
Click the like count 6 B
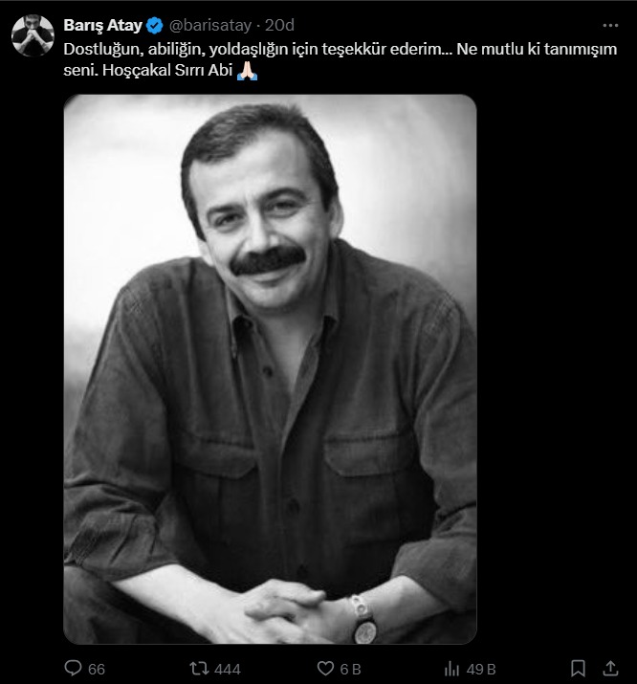(x=351, y=669)
